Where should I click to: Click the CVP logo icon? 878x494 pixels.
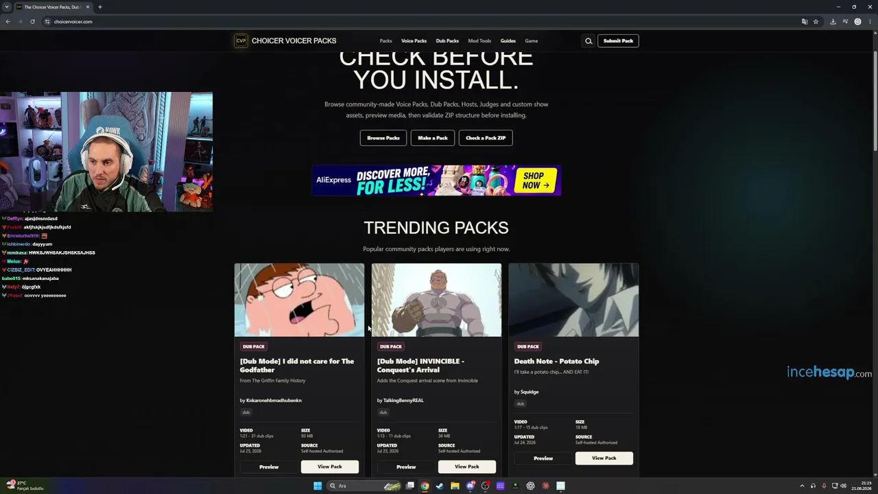(241, 41)
